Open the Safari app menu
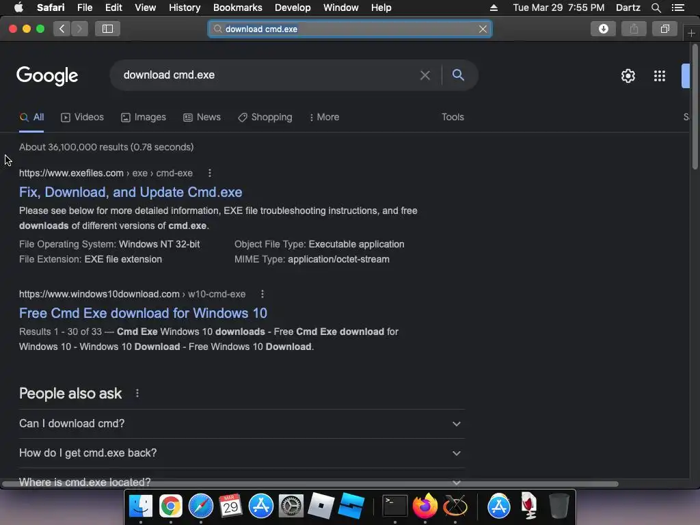The width and height of the screenshot is (700, 525). pyautogui.click(x=51, y=8)
